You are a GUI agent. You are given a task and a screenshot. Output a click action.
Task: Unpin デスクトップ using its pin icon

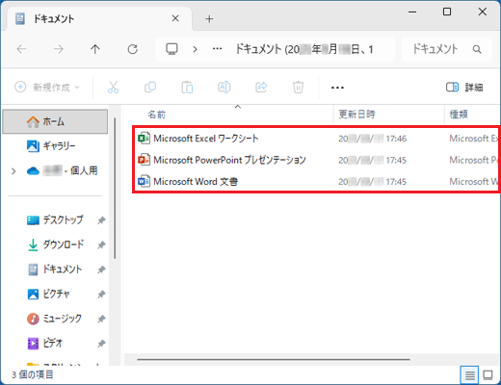101,220
